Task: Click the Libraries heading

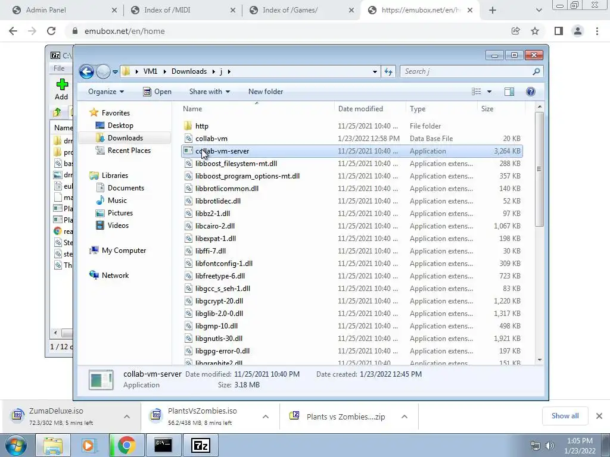Action: [115, 176]
